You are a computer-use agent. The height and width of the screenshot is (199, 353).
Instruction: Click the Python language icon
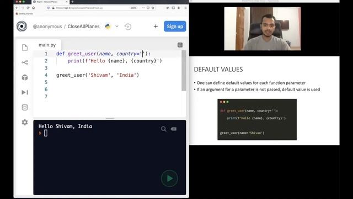(x=108, y=27)
